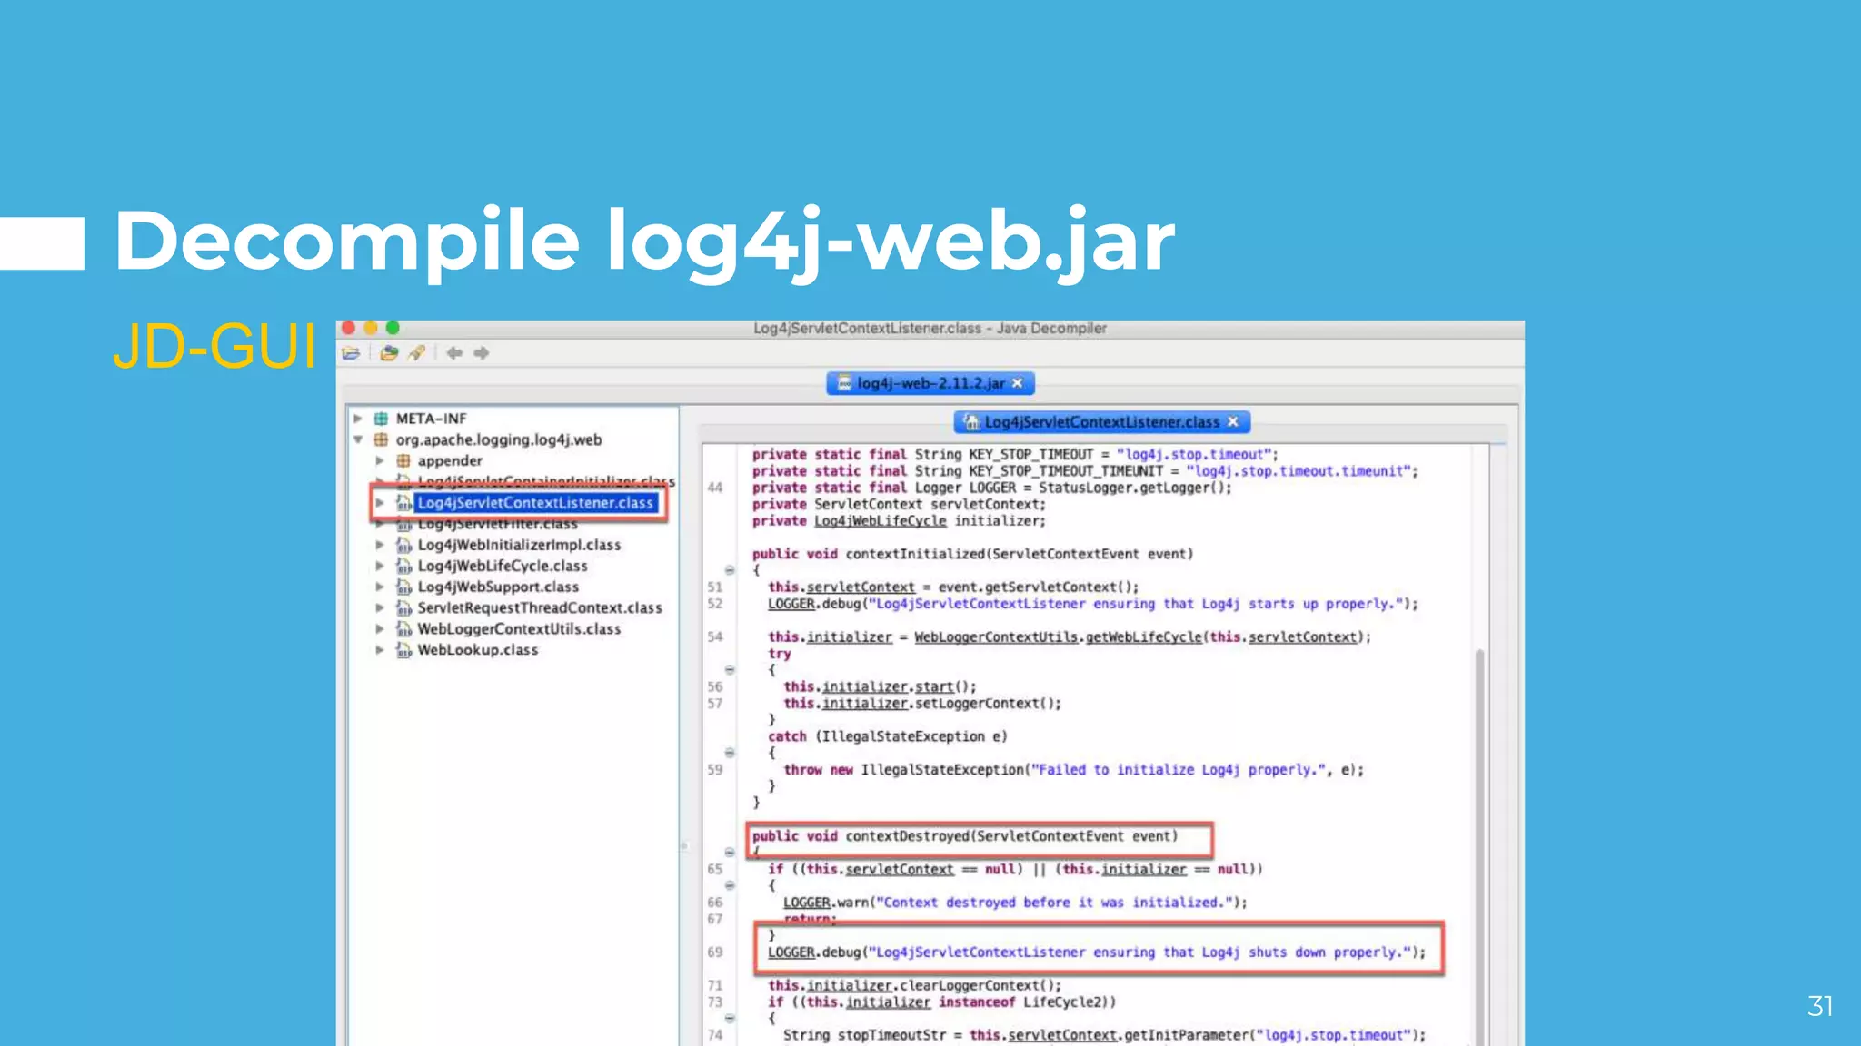Image resolution: width=1861 pixels, height=1046 pixels.
Task: Select the Log4jServletContextListener.class editor tab
Action: coord(1101,422)
